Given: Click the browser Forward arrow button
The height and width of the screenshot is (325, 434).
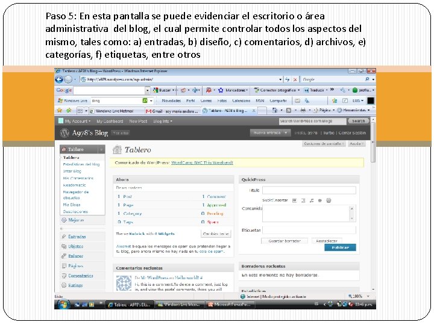Looking at the screenshot, I should tap(68, 79).
